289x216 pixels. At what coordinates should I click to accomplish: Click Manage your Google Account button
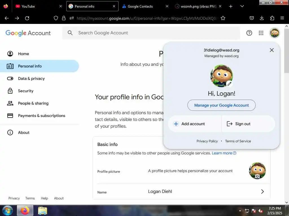(222, 105)
